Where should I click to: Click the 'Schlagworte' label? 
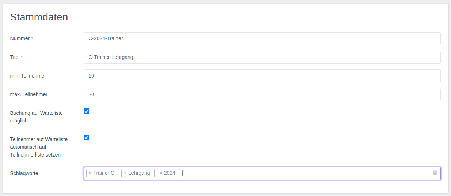[x=24, y=173]
